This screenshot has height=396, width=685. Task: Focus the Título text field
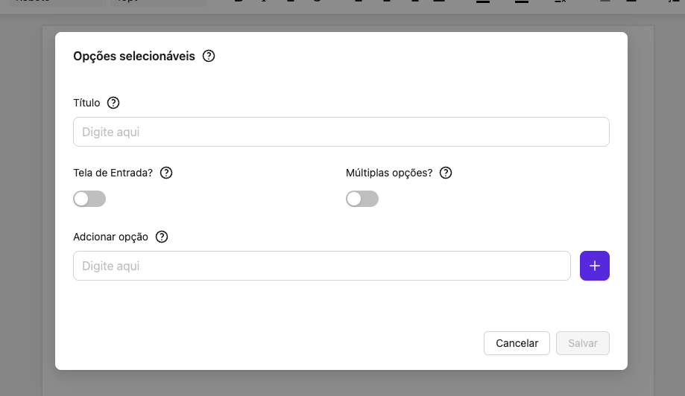click(x=341, y=132)
